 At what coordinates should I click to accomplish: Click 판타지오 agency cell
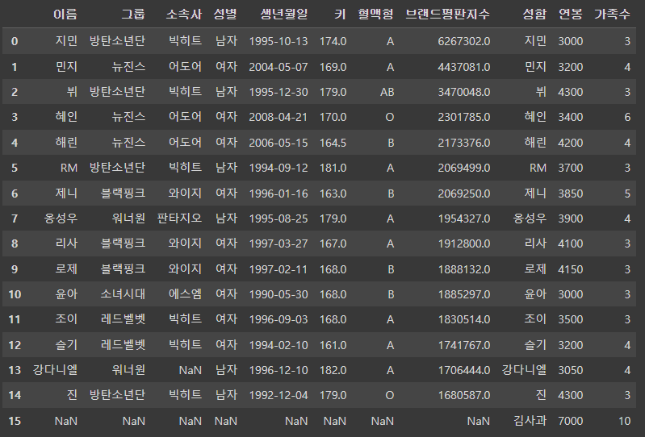click(179, 218)
